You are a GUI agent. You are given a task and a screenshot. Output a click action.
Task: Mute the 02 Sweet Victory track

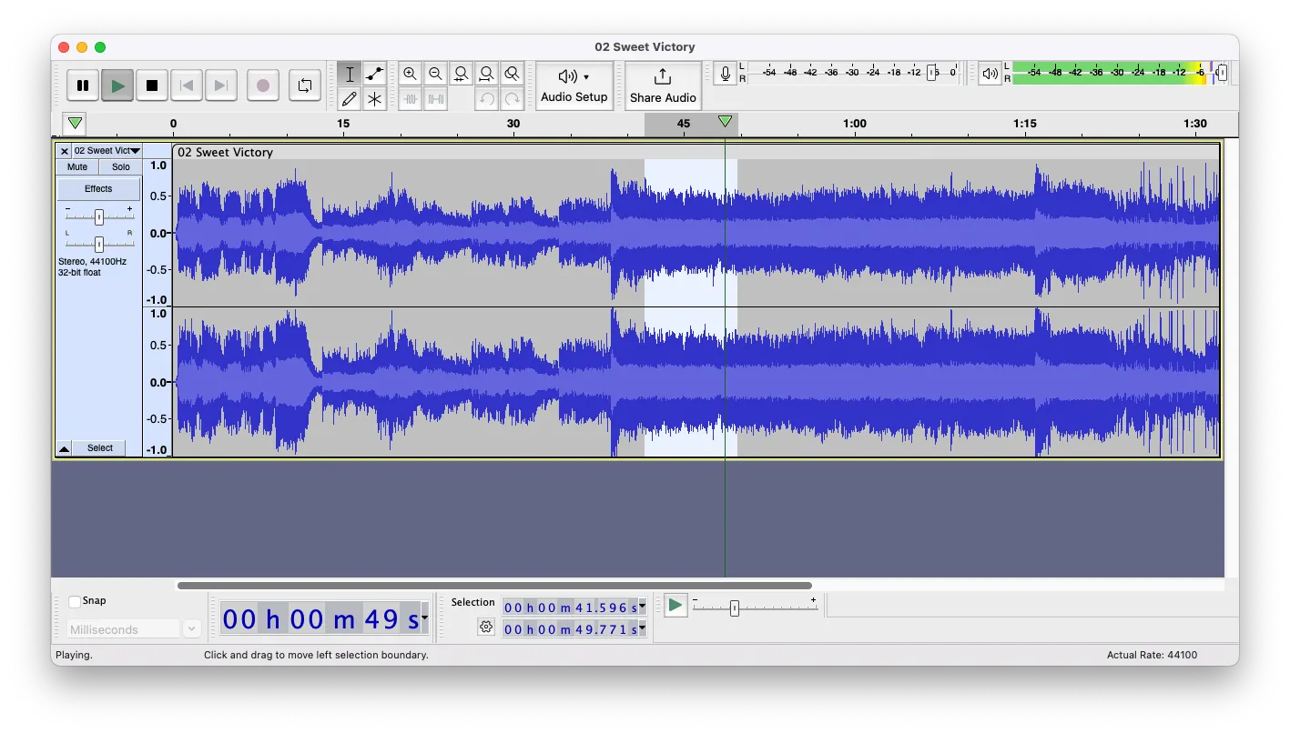(x=76, y=166)
